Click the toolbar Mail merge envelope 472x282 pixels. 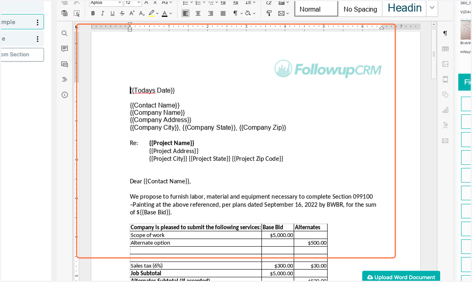281,13
